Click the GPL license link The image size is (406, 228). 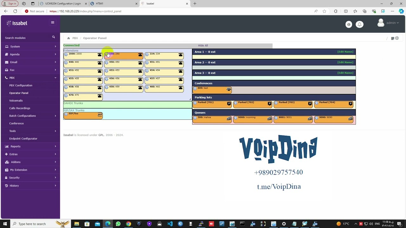pyautogui.click(x=101, y=135)
